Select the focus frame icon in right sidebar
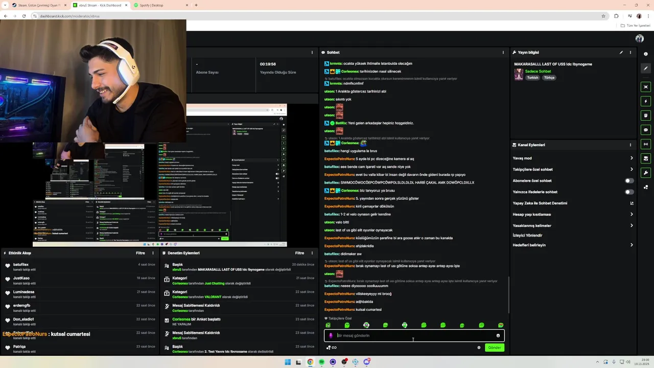Screen dimensions: 654x368 pos(646,87)
